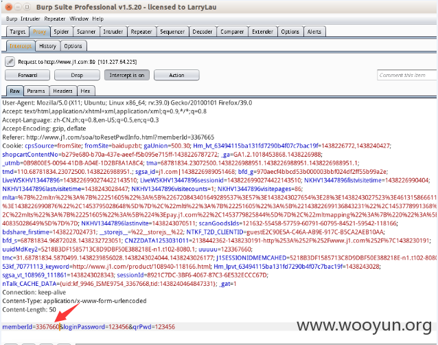Drop the intercepted request
This screenshot has height=345, width=438.
click(77, 75)
